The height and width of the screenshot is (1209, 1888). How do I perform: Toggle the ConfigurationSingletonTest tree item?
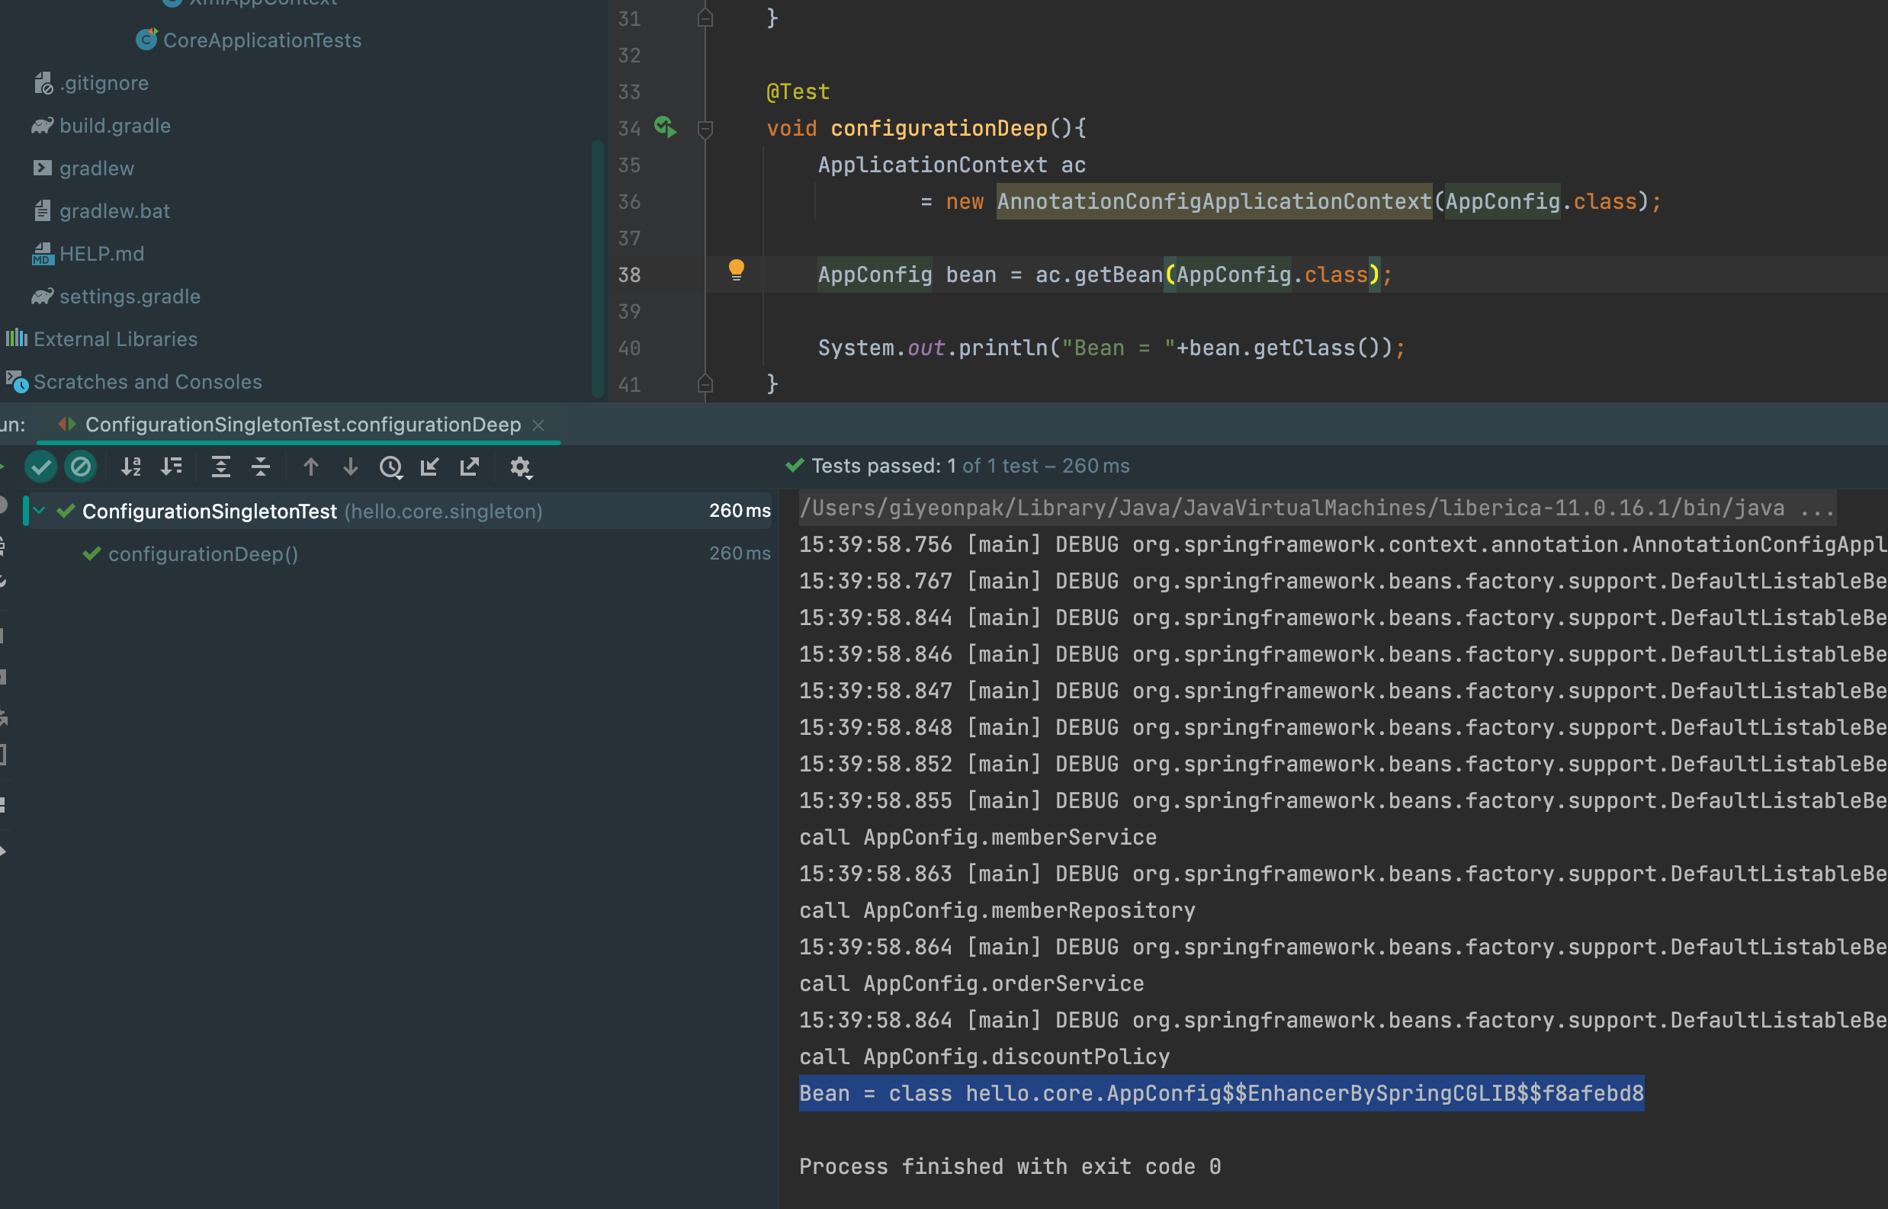[x=40, y=511]
